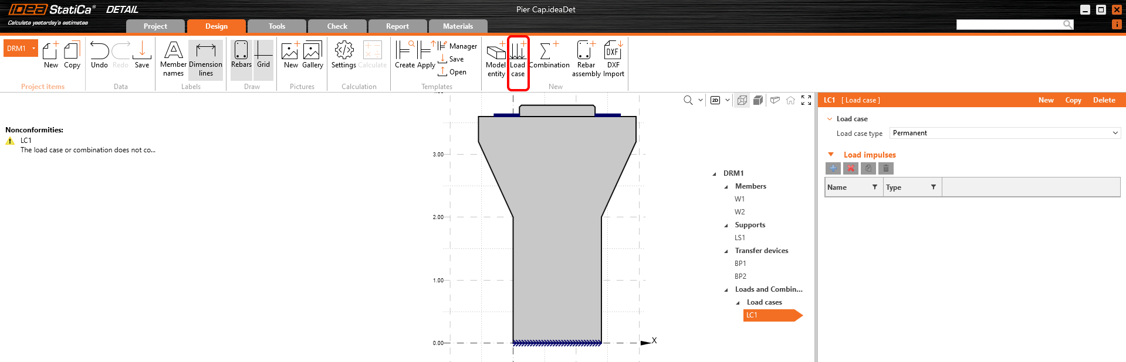The width and height of the screenshot is (1126, 362).
Task: Open the Materials tab
Action: (x=458, y=26)
